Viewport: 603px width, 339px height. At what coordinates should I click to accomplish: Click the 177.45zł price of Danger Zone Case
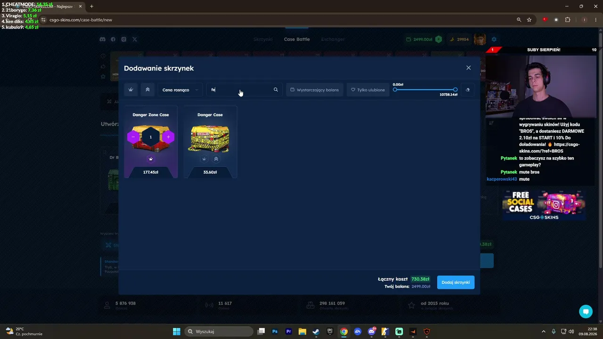pyautogui.click(x=151, y=172)
